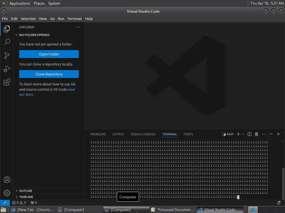Image resolution: width=285 pixels, height=213 pixels.
Task: Maximize the panel with up chevron
Action: [271, 134]
